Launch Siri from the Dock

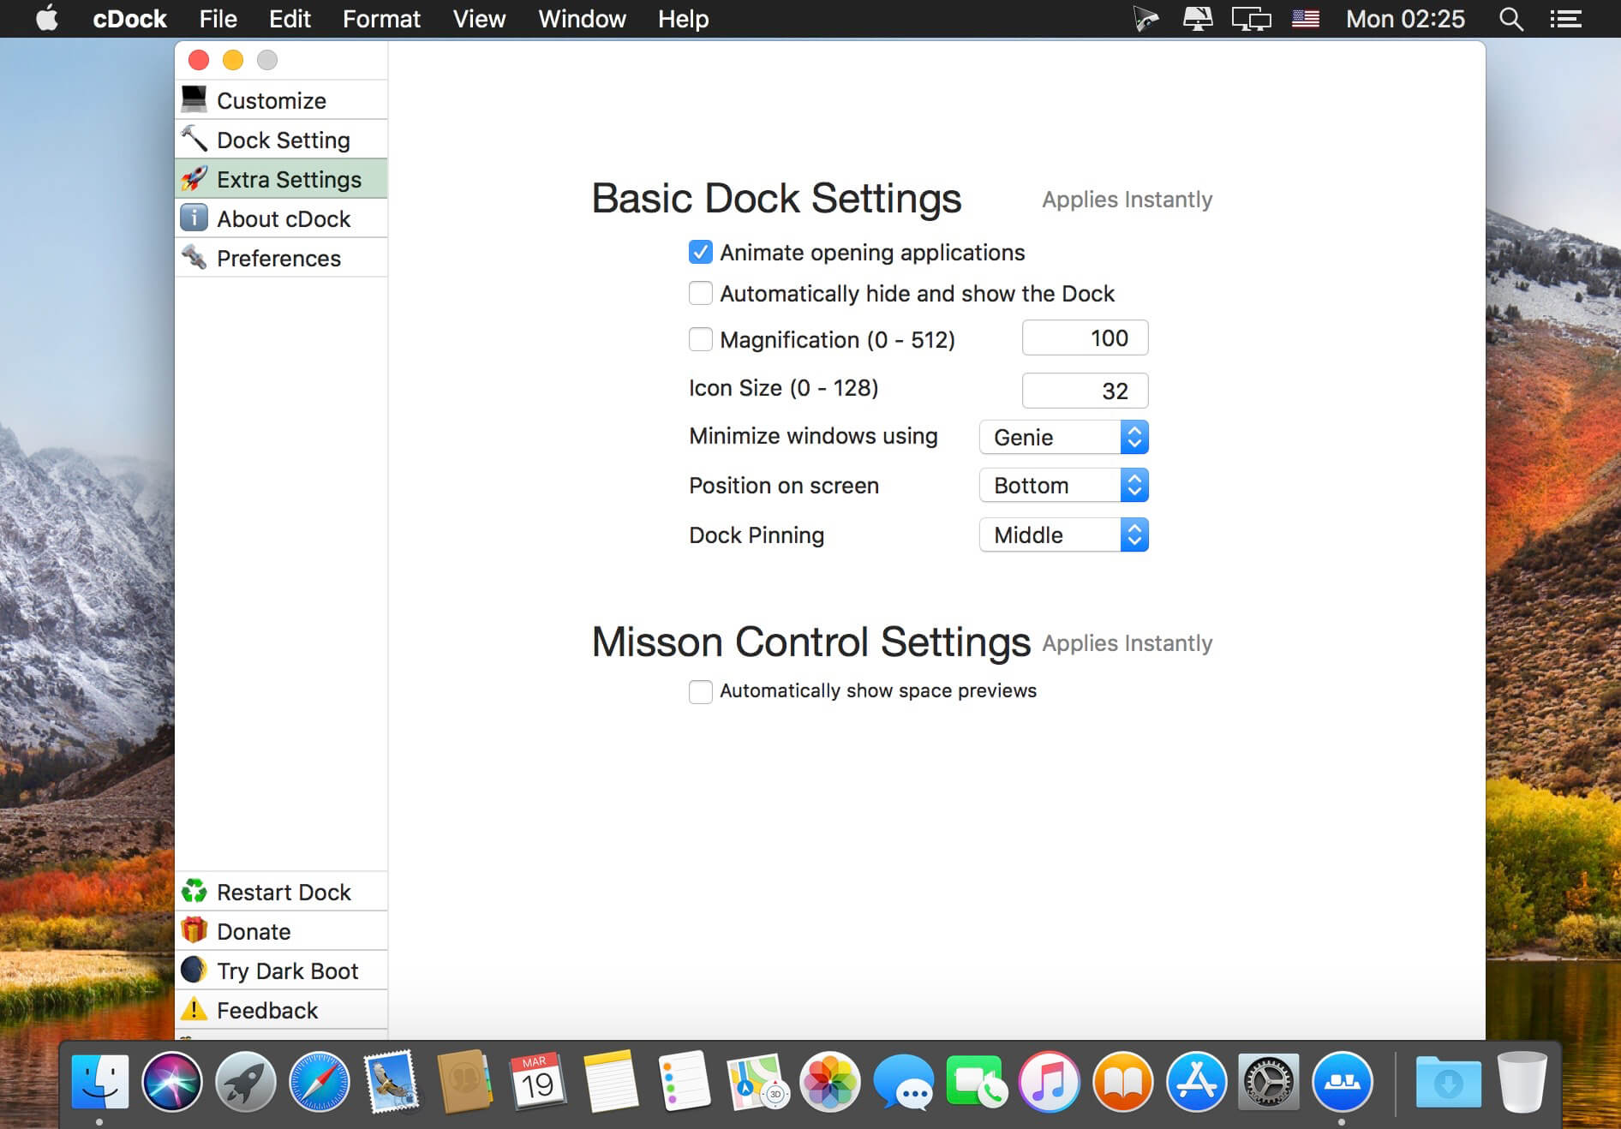click(x=172, y=1082)
